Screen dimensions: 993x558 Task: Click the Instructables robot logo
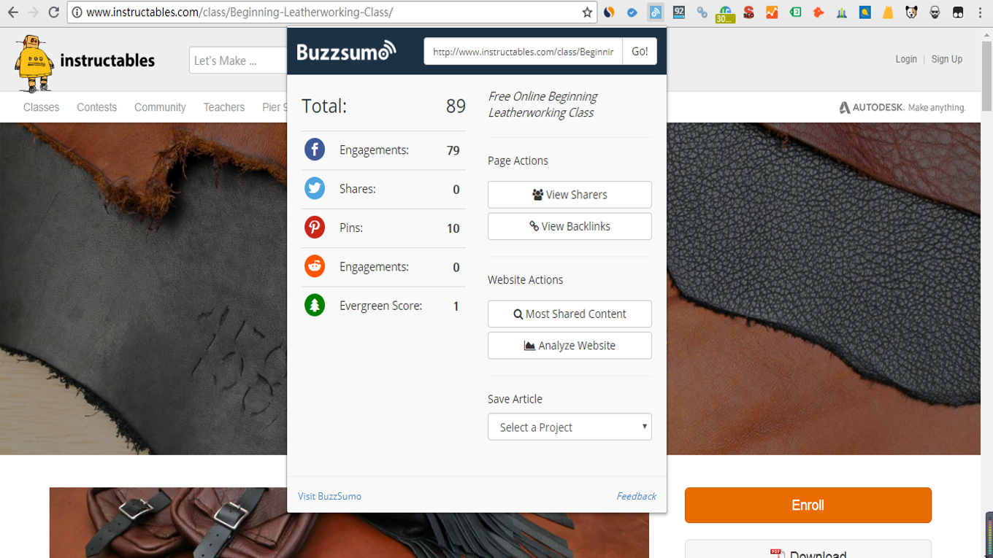point(34,63)
